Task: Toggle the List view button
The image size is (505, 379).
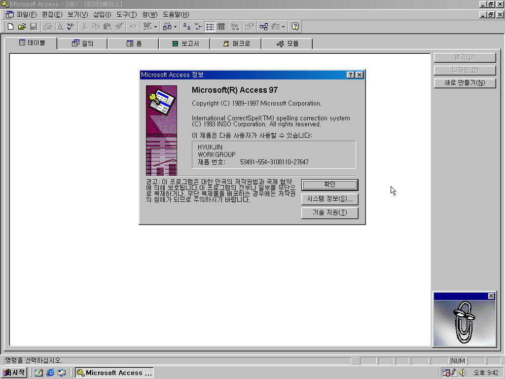Action: 210,27
